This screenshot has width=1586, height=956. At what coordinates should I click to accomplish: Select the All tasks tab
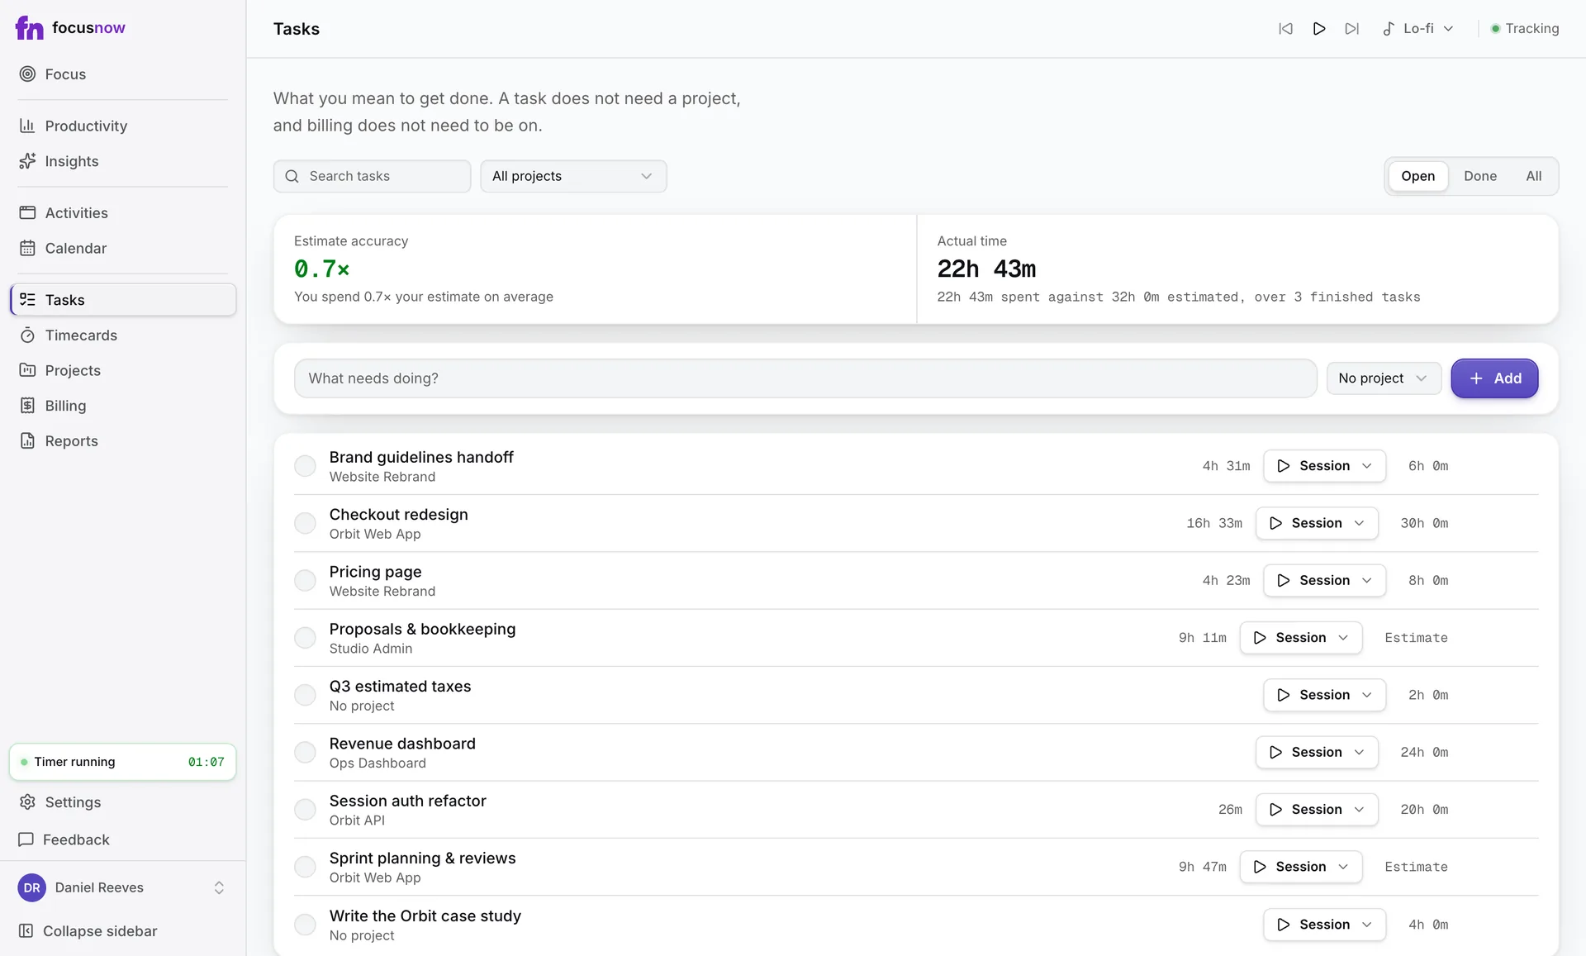(x=1533, y=176)
